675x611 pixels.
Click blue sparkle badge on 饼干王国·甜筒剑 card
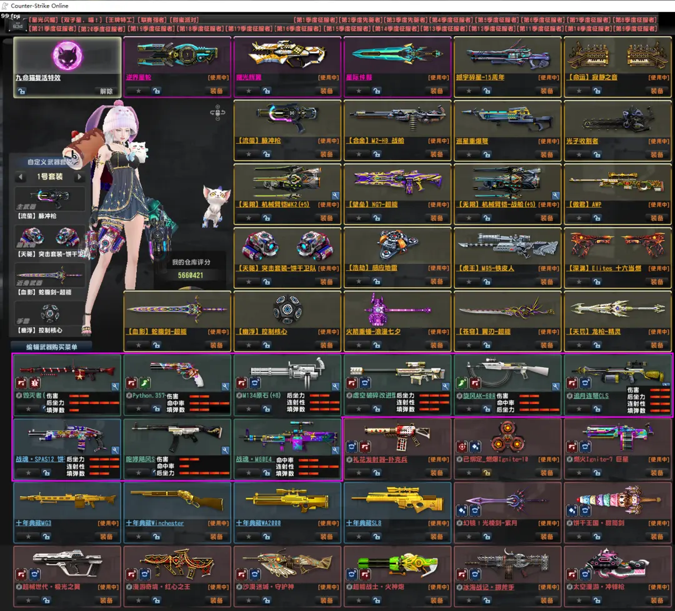point(572,510)
